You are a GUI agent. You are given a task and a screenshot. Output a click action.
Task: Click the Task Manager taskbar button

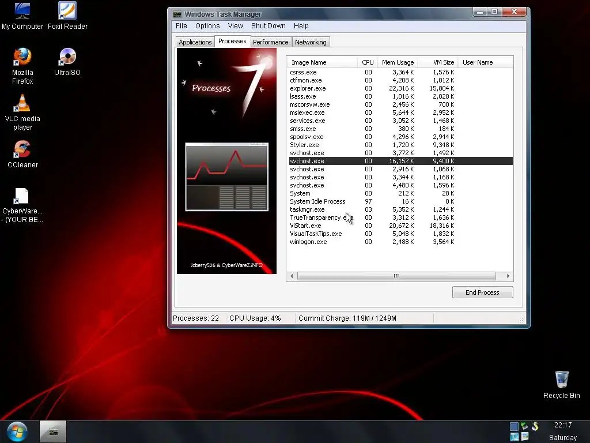coord(53,431)
